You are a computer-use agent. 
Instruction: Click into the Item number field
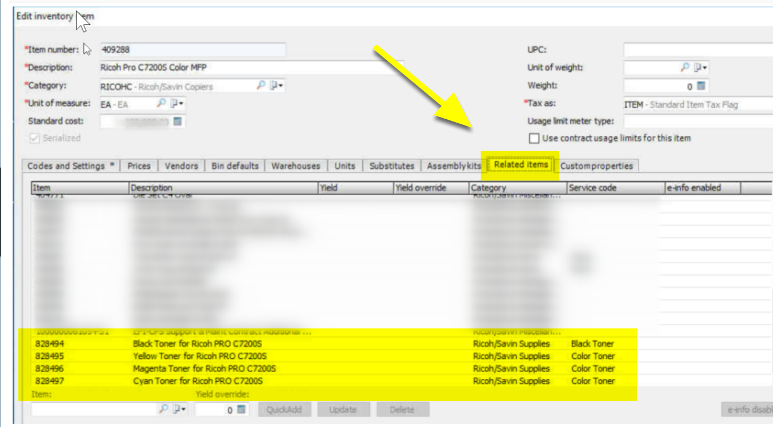[193, 49]
